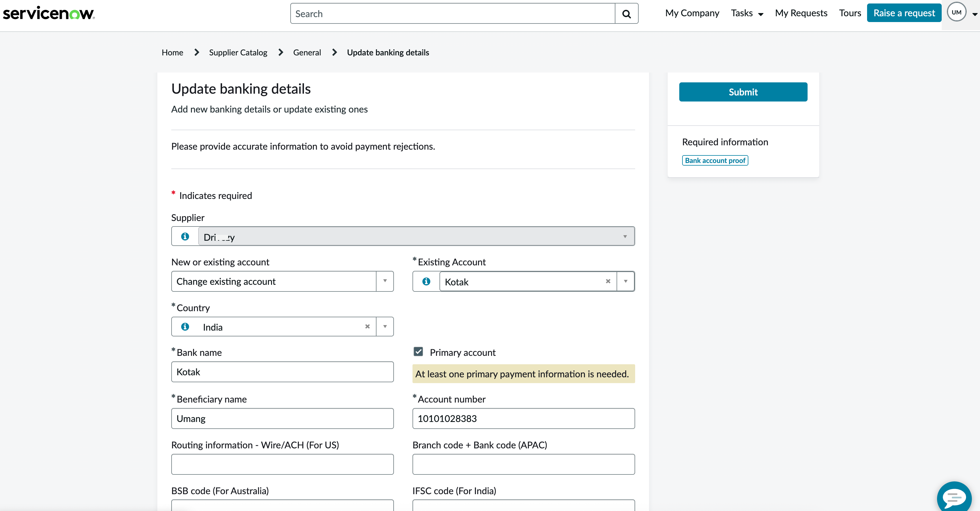
Task: View Existing Account info icon
Action: tap(426, 281)
